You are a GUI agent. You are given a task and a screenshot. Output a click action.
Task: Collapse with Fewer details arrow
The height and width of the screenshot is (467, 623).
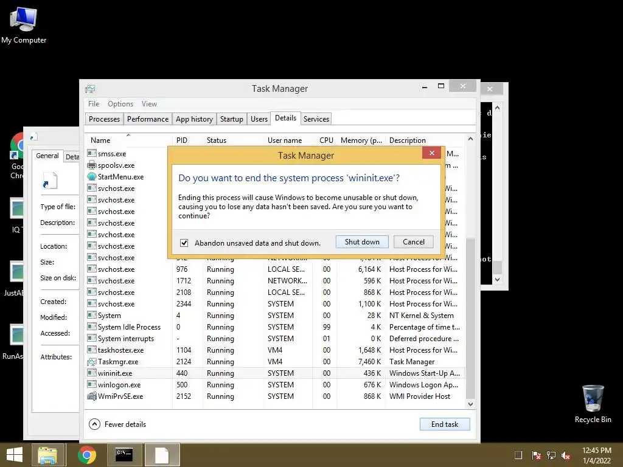(x=94, y=424)
